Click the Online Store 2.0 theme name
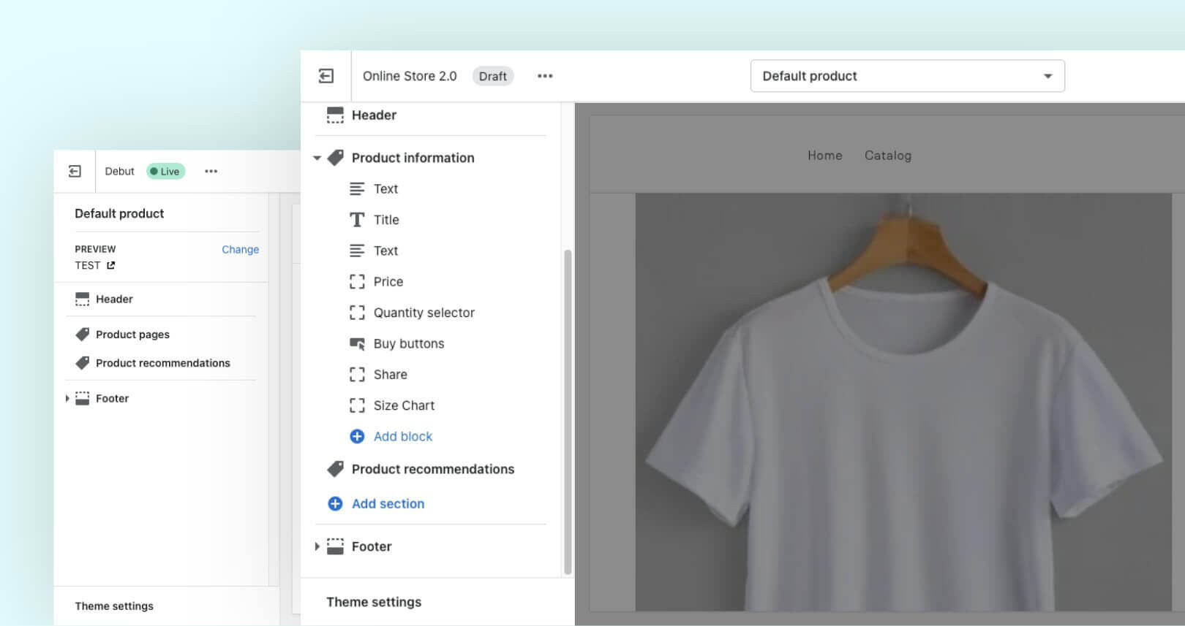Screen dimensions: 1185x626 410,76
